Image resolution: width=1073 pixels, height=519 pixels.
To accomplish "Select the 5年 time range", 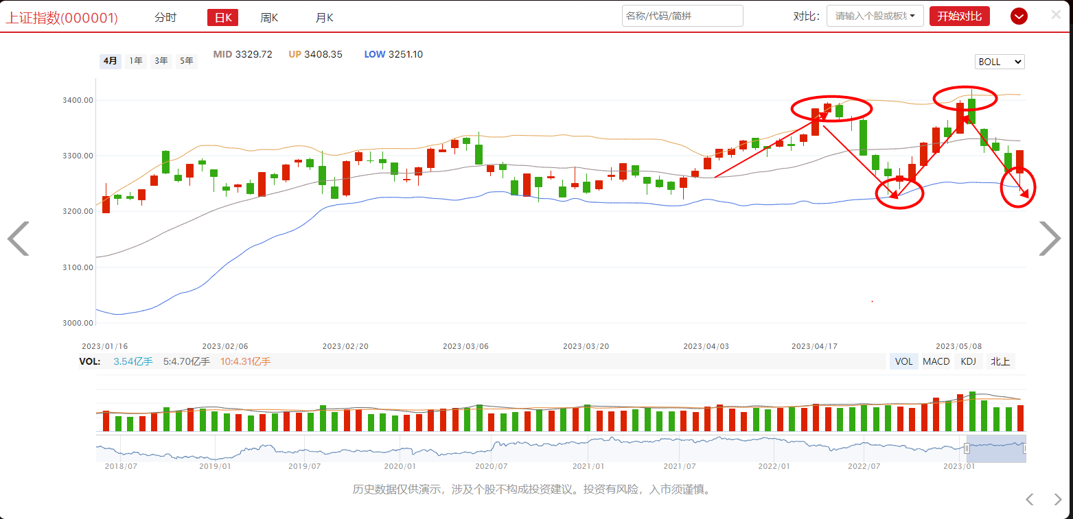I will tap(187, 61).
